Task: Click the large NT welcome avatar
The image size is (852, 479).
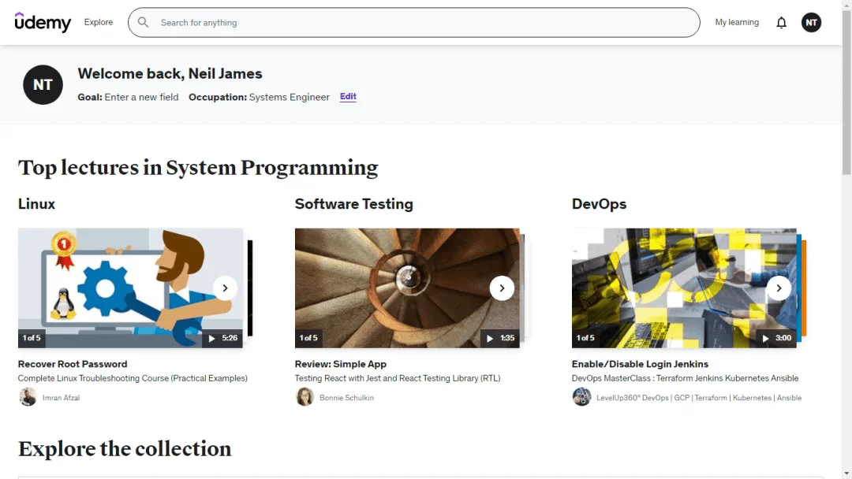Action: [43, 84]
